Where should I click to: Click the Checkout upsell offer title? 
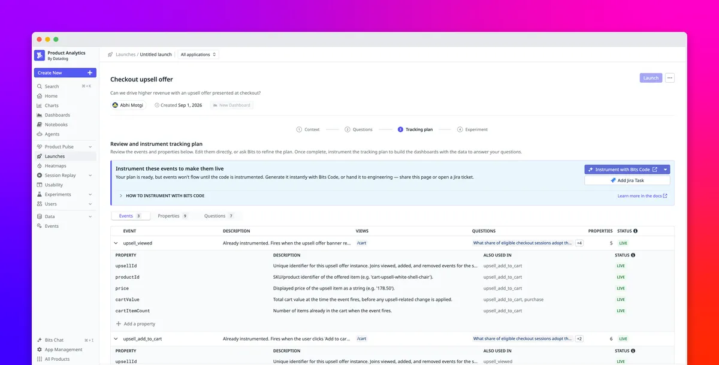(141, 79)
